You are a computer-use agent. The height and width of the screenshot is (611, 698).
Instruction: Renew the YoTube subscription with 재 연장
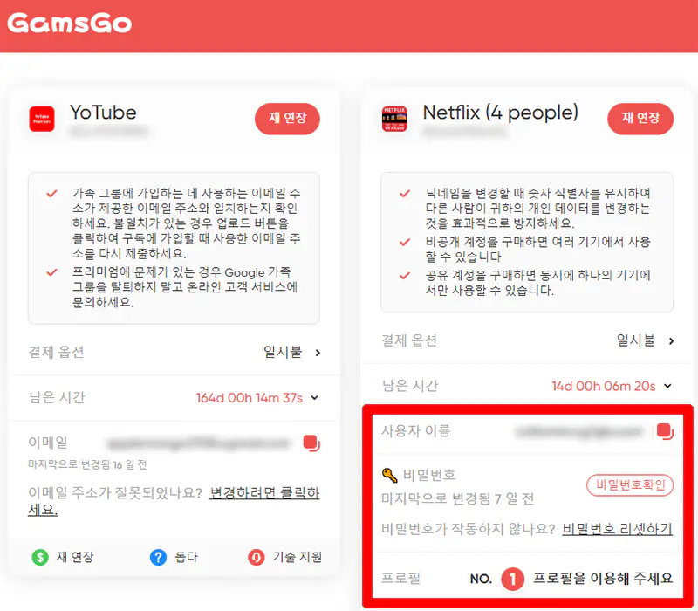287,119
